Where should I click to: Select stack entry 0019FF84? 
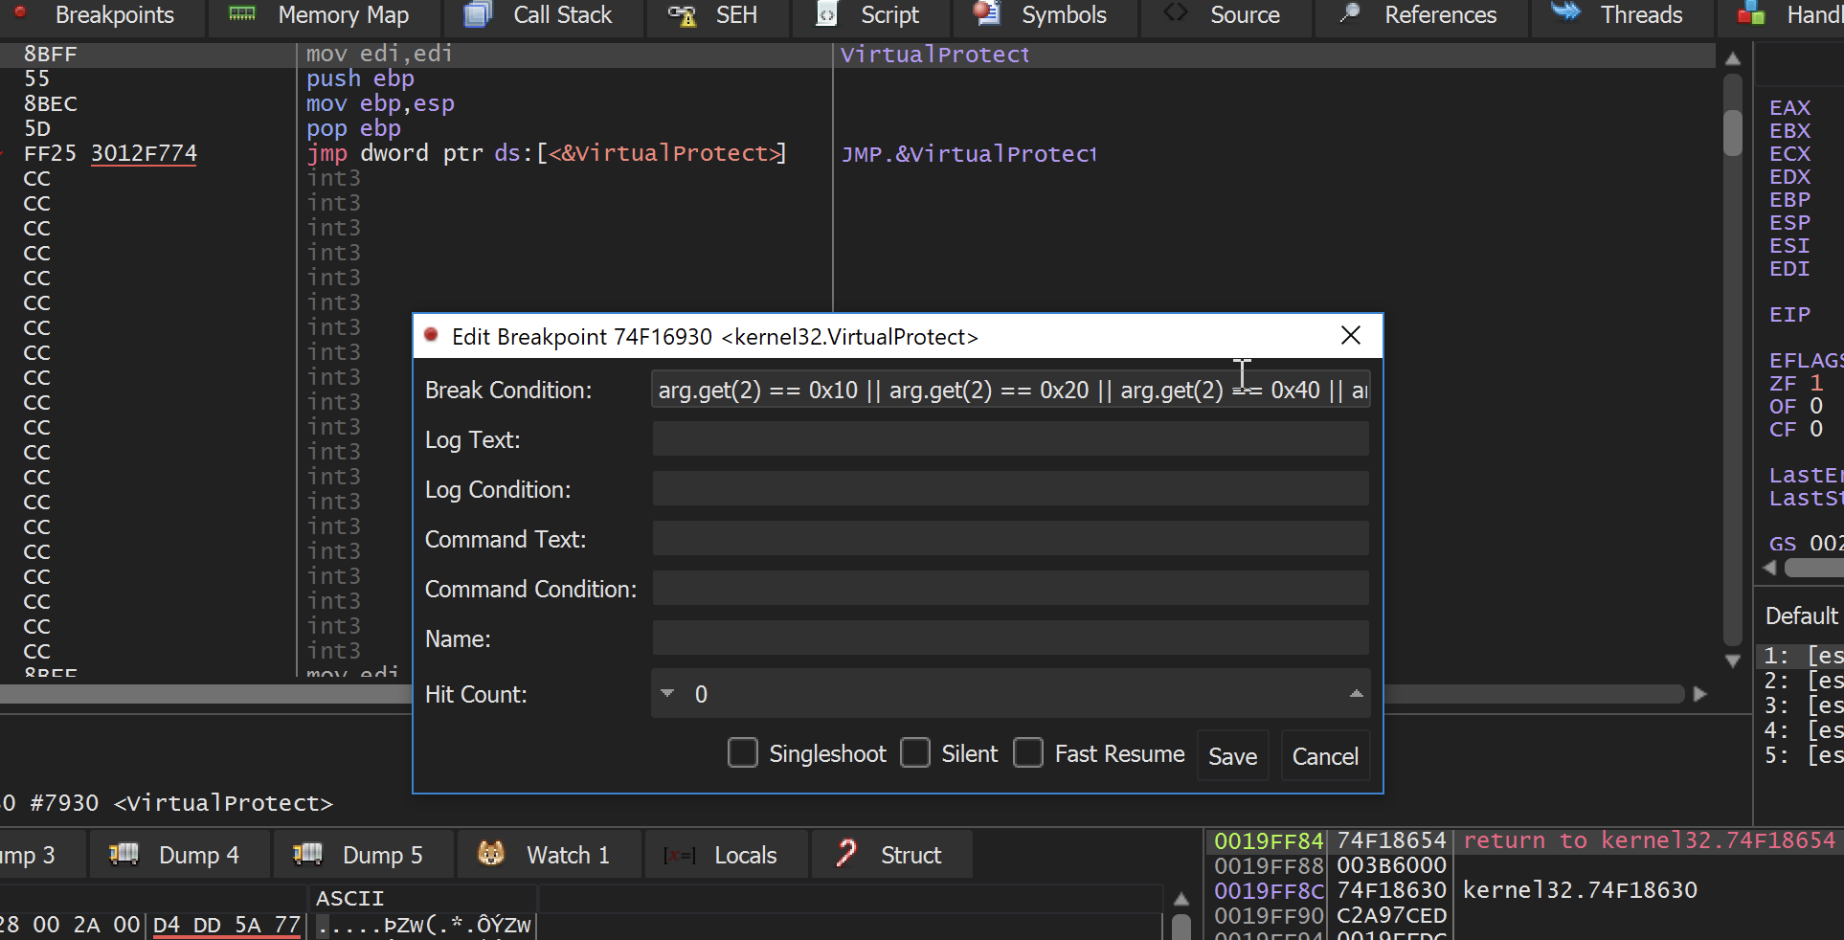point(1269,841)
